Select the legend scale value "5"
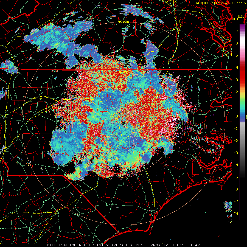This screenshot has width=247, height=247. (237, 55)
